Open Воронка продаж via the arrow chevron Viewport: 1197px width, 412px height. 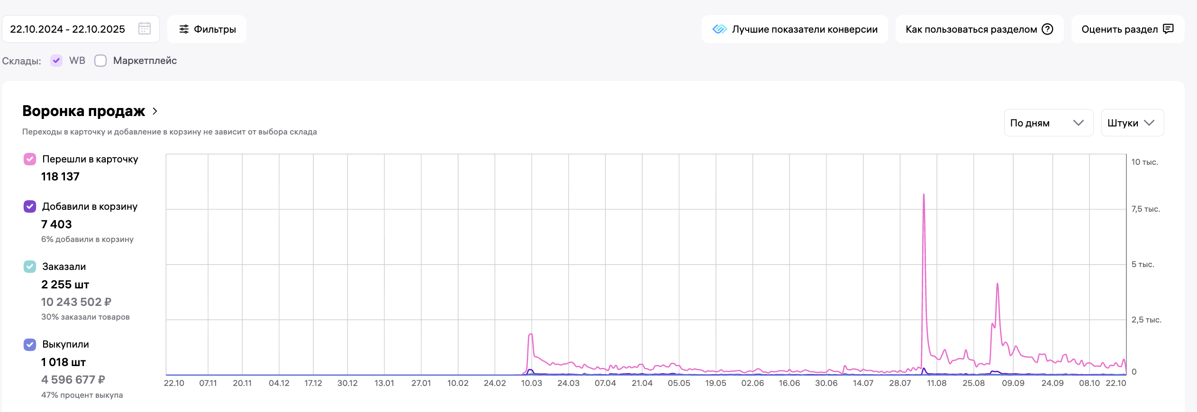pyautogui.click(x=155, y=111)
